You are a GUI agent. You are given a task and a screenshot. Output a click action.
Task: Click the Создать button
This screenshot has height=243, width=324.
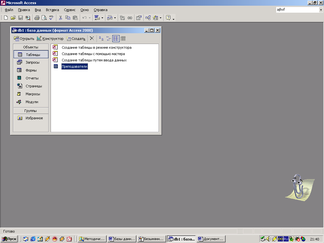pyautogui.click(x=75, y=39)
